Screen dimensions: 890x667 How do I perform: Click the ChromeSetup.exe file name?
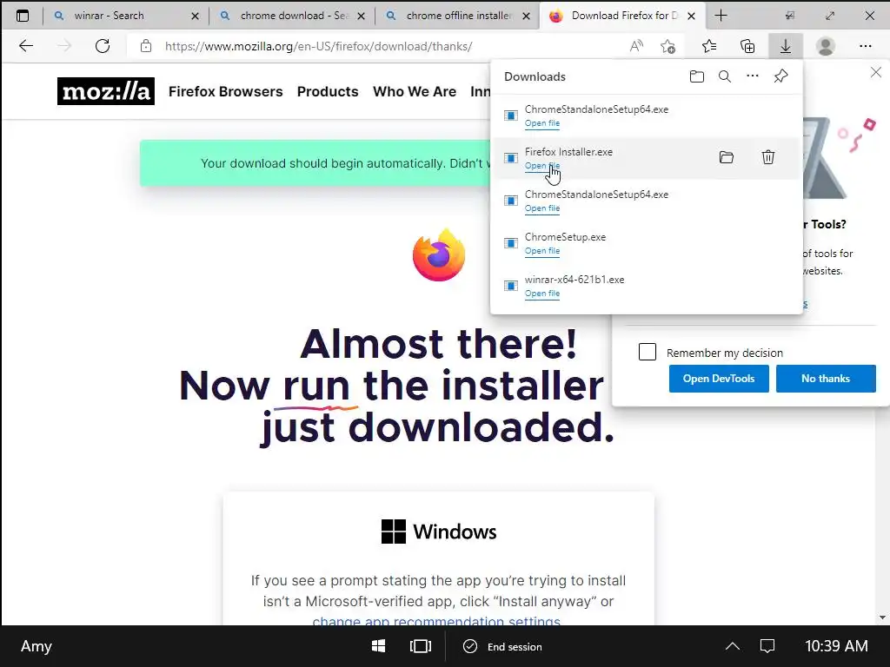pyautogui.click(x=565, y=236)
